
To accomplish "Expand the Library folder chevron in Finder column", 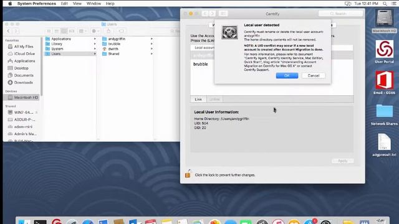I will (x=95, y=44).
